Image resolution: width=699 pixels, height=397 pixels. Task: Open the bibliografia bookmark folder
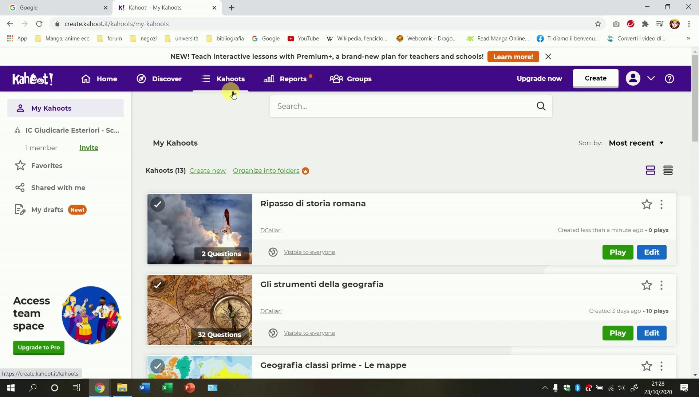[x=225, y=38]
